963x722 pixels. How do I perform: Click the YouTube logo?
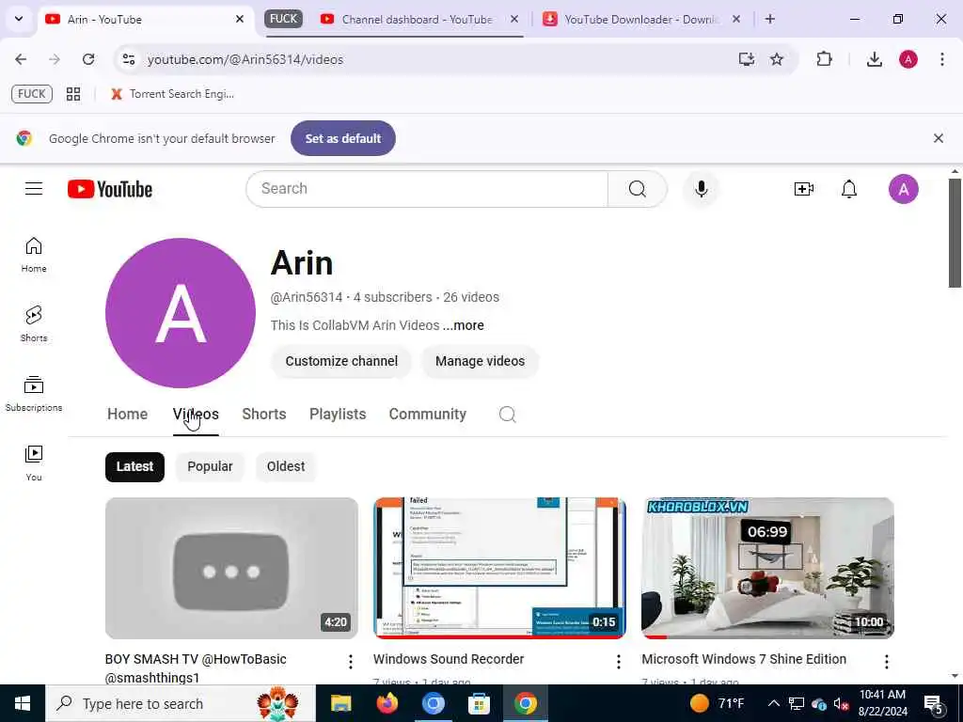click(x=110, y=189)
